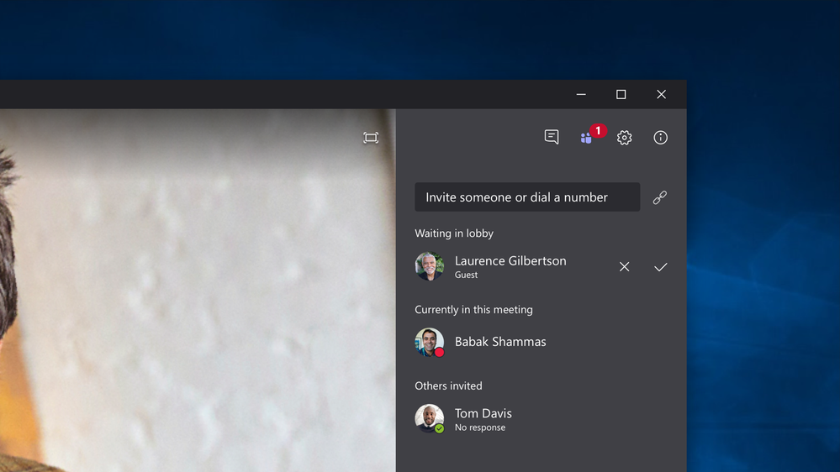Close the meeting window
The image size is (840, 472).
662,94
